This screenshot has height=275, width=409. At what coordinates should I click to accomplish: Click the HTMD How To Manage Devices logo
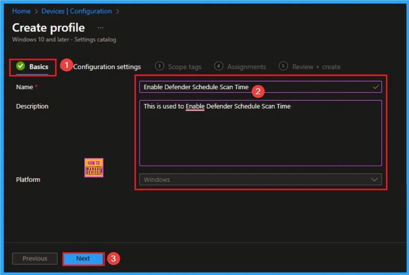tap(94, 167)
